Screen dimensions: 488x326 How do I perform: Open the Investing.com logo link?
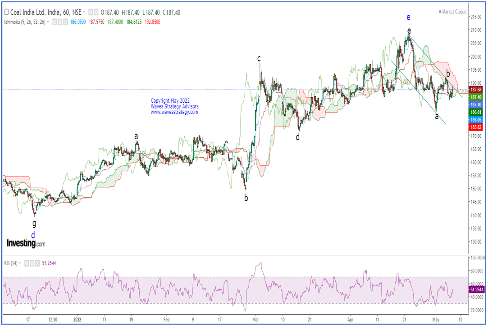(x=26, y=243)
